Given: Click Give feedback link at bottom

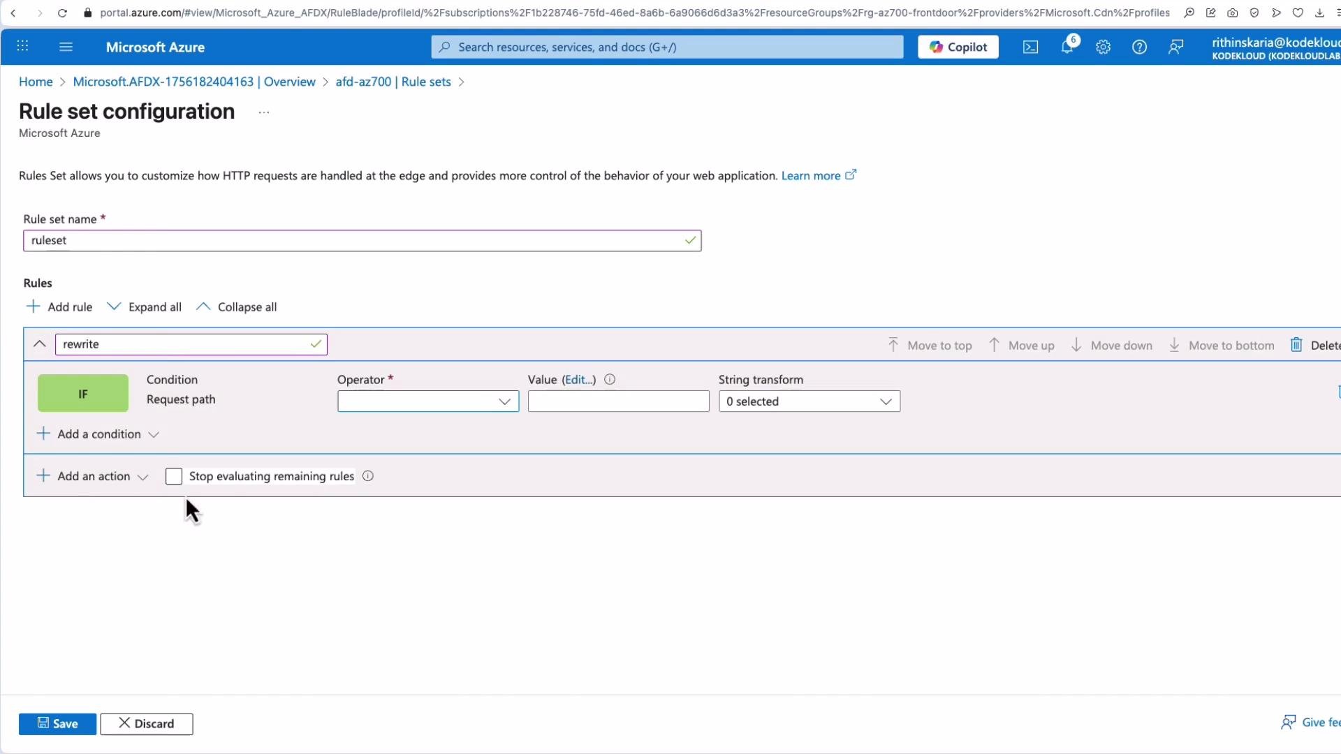Looking at the screenshot, I should point(1311,723).
